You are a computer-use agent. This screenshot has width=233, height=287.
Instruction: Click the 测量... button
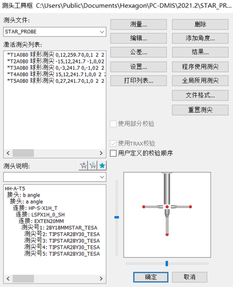138,25
